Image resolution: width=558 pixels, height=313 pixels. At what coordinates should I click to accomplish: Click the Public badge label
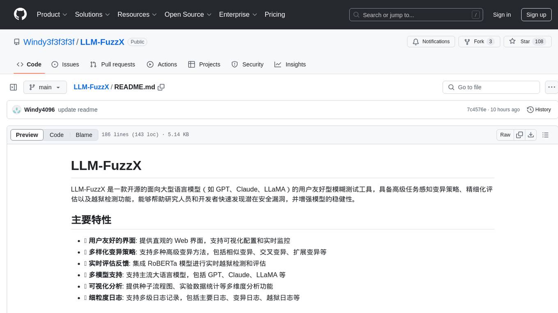click(137, 42)
